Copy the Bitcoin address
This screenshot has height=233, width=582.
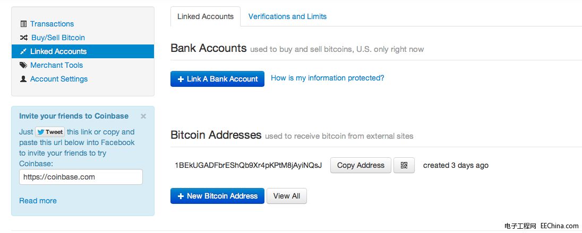tap(361, 165)
